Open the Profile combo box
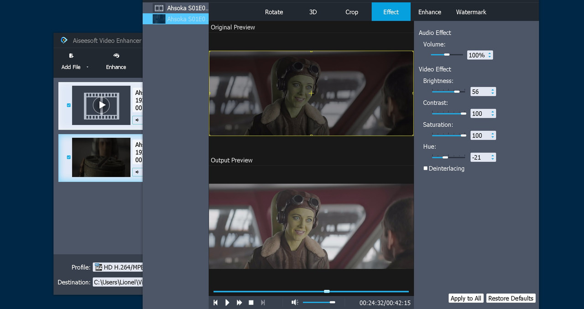 click(118, 267)
